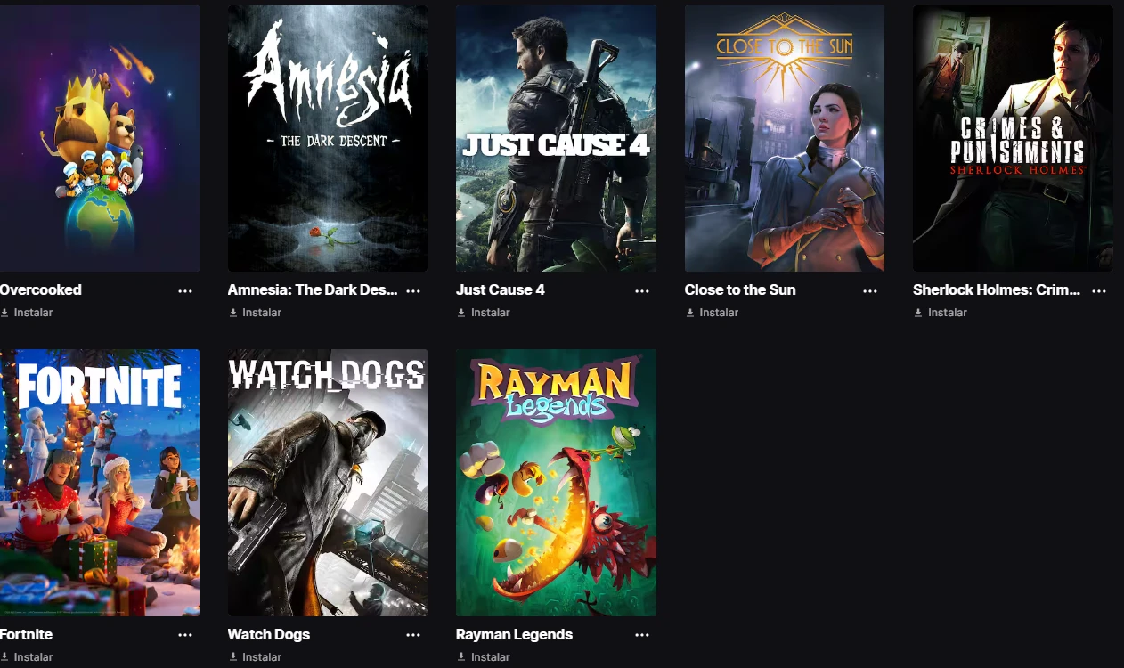
Task: Open the Crimes & Punishments cover thumbnail
Action: [1013, 138]
